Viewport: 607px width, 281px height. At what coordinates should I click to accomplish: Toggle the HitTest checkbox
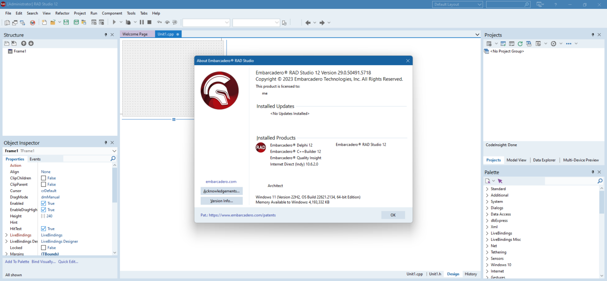pyautogui.click(x=44, y=229)
